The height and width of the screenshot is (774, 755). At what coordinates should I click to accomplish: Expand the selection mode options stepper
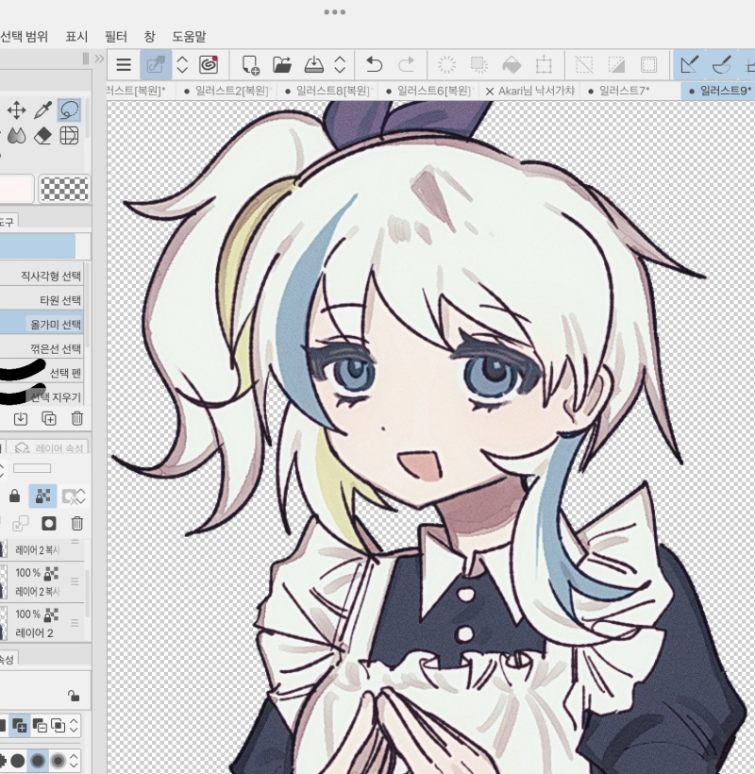click(73, 726)
